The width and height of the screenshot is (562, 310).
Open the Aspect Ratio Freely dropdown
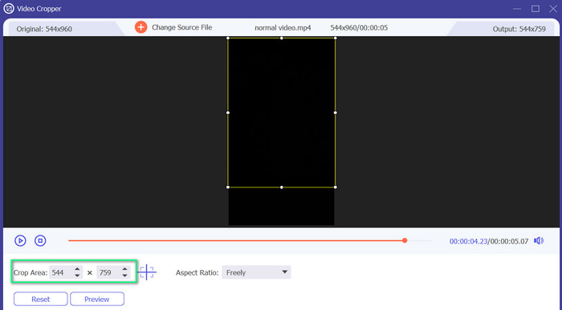pyautogui.click(x=256, y=272)
